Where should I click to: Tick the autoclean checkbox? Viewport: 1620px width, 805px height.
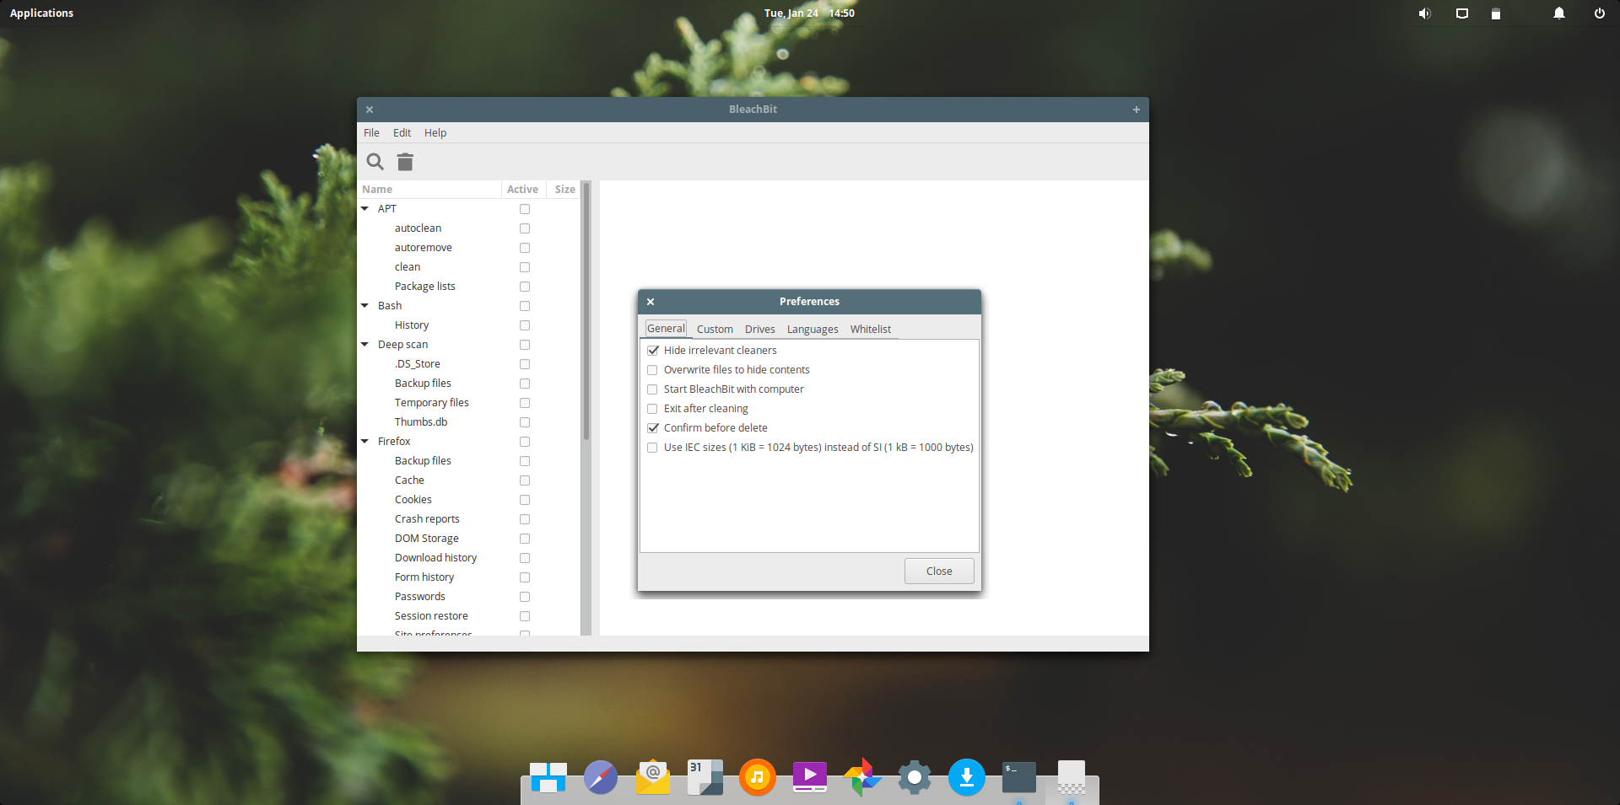tap(525, 228)
